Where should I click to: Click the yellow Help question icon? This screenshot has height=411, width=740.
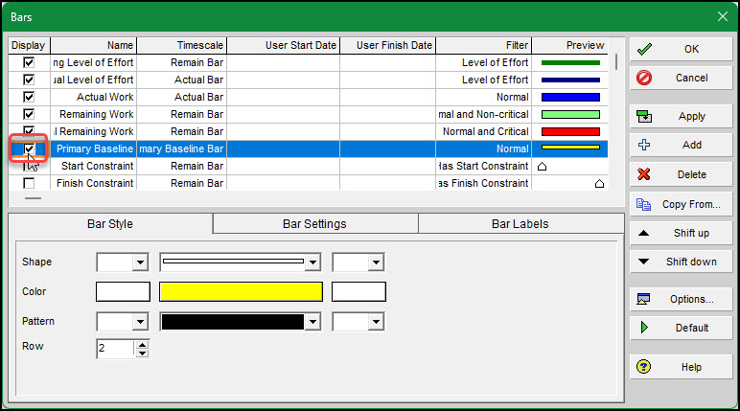point(644,367)
